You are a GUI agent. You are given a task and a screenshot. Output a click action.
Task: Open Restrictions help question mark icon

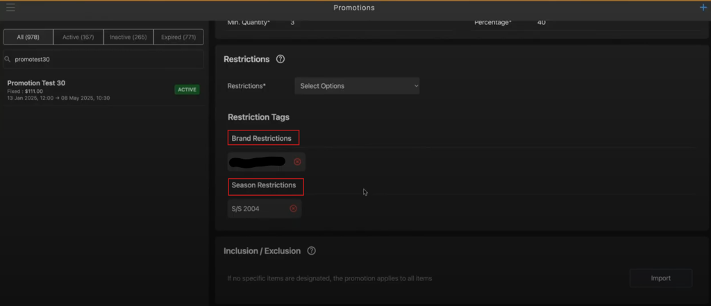tap(281, 59)
